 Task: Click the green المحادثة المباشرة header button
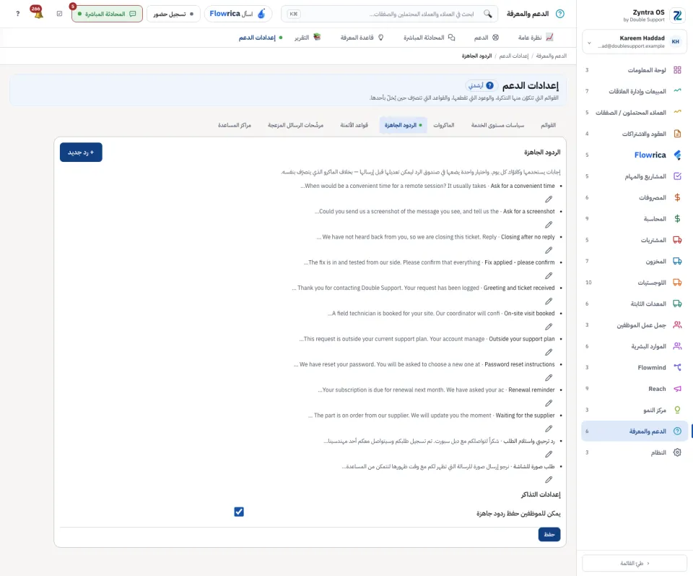click(x=107, y=14)
